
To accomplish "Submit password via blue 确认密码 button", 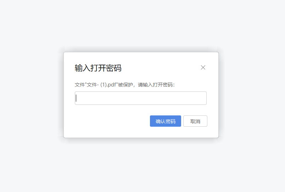I will [x=166, y=121].
